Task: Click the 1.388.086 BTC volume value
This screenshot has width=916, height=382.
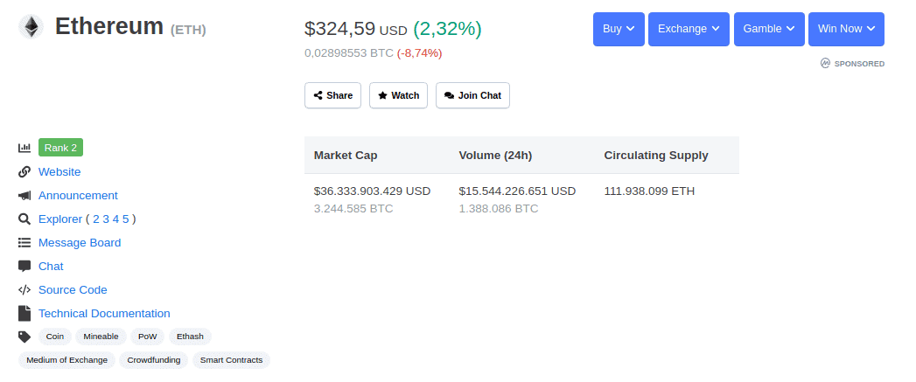Action: pos(499,209)
